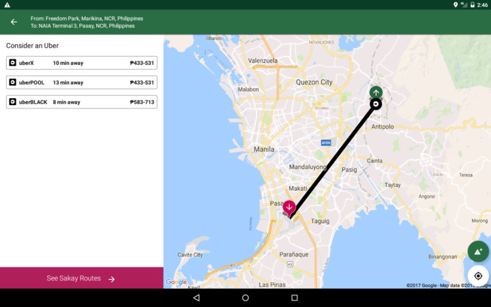This screenshot has height=307, width=491.
Task: Click the AH26 highway shield on map
Action: [326, 143]
